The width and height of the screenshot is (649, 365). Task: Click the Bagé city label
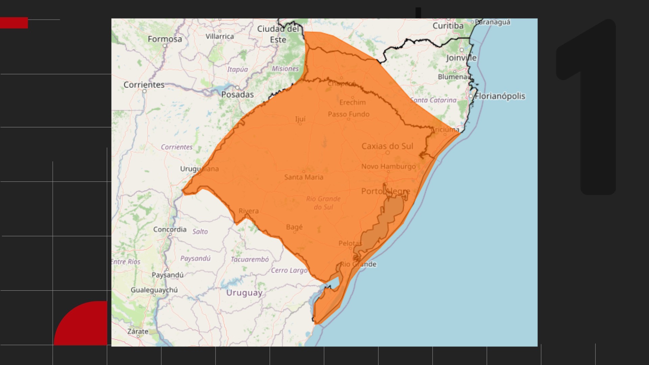[294, 227]
